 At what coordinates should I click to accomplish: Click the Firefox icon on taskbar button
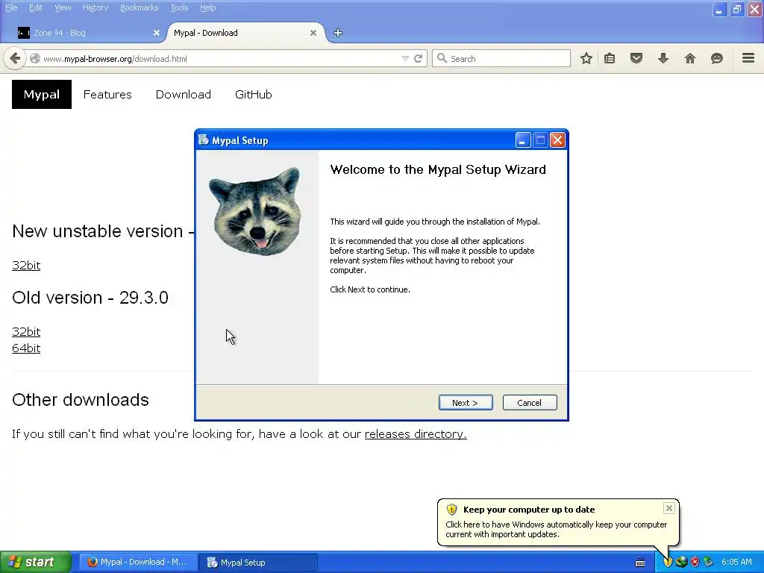coord(92,562)
